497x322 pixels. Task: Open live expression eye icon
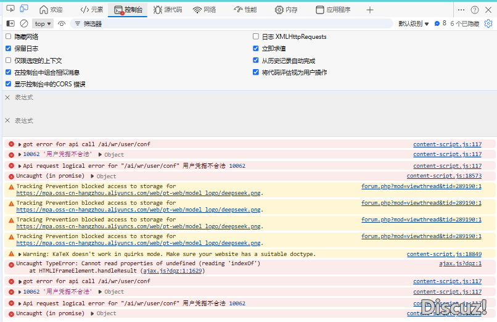(61, 23)
